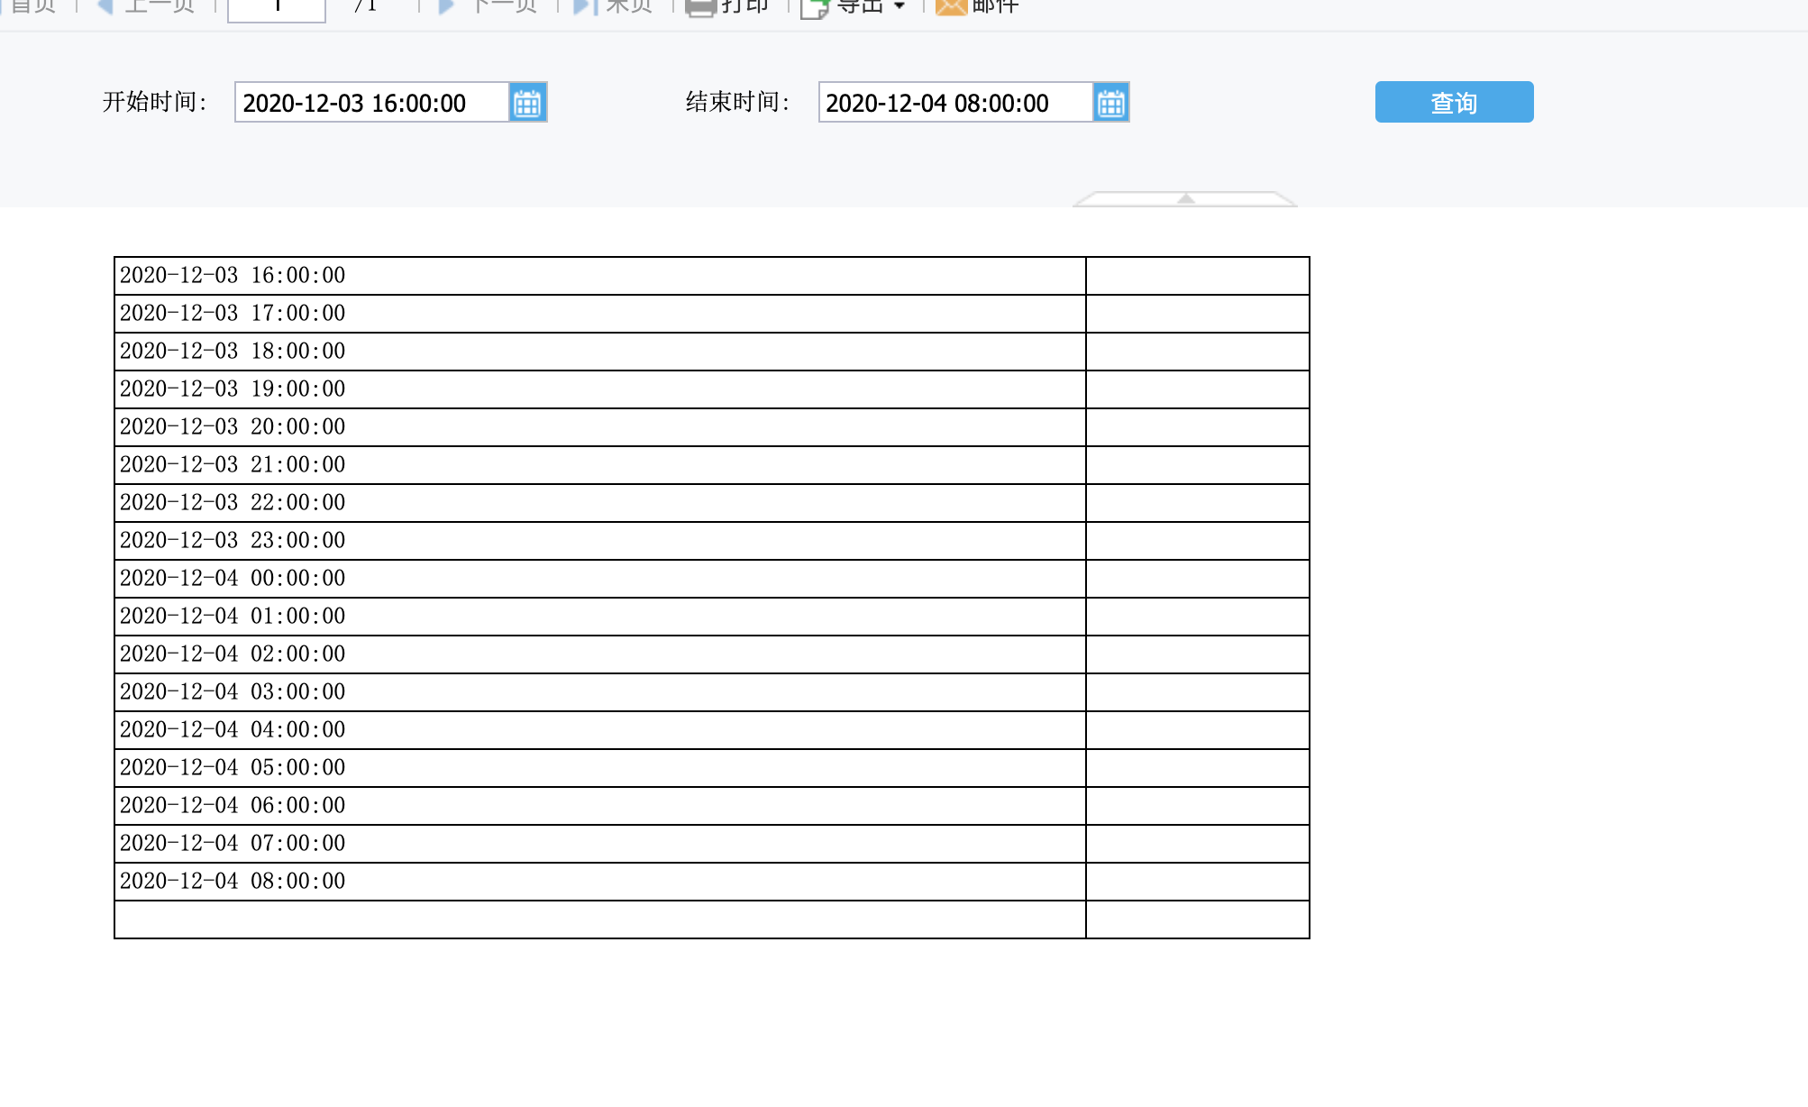Screen dimensions: 1808x1107
Task: Click the start time (开始时间) input field
Action: pos(371,103)
